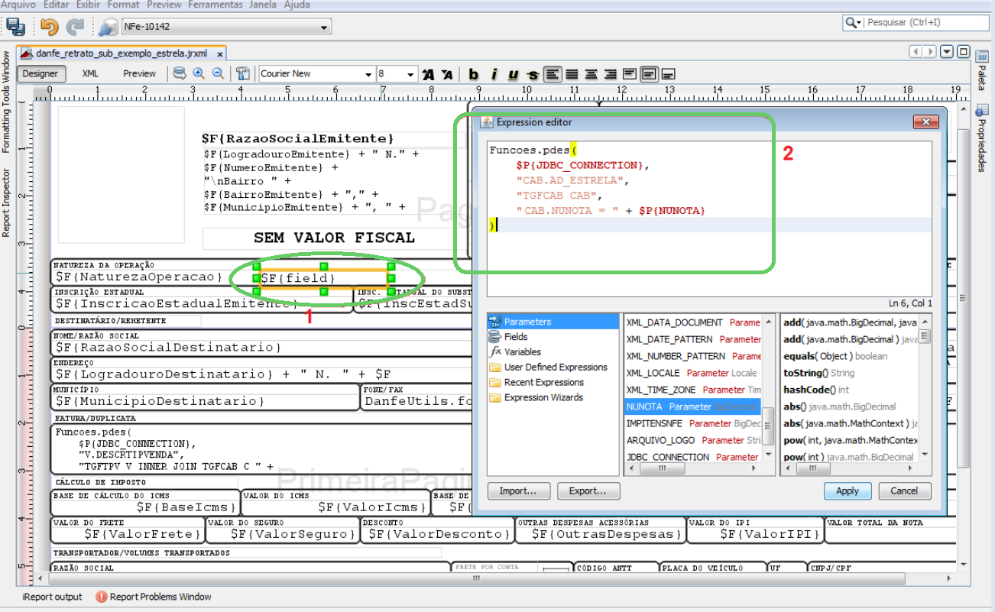Image resolution: width=995 pixels, height=612 pixels.
Task: Maximize the editor window icon
Action: (x=964, y=52)
